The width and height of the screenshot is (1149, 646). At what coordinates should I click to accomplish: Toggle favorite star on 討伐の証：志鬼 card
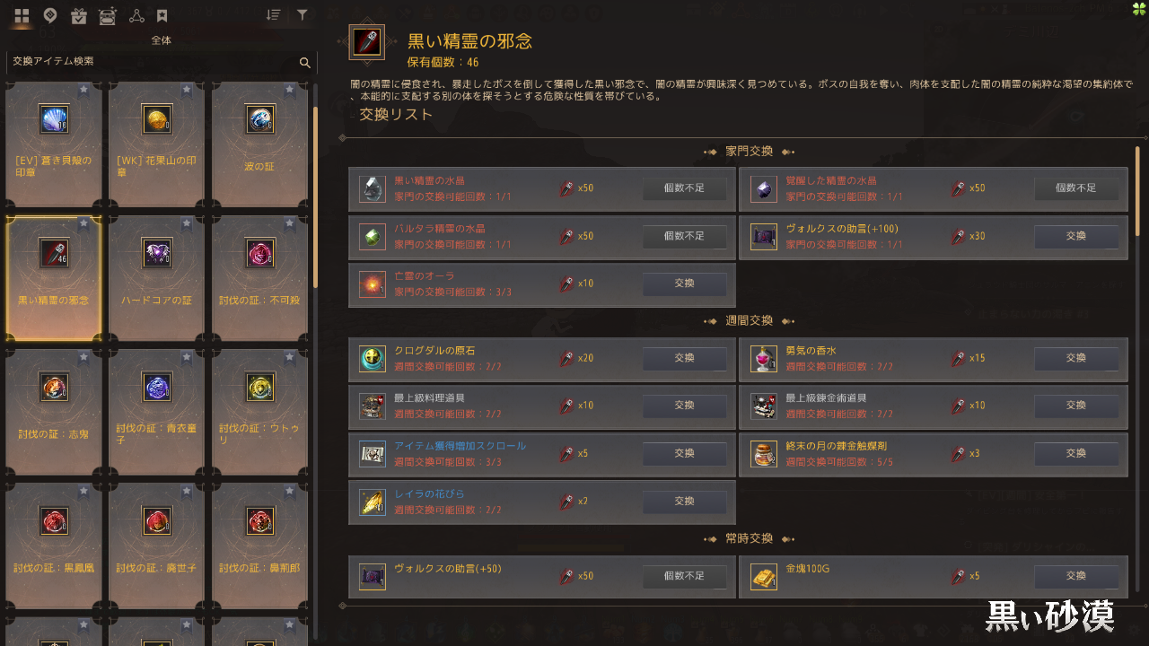pos(83,356)
